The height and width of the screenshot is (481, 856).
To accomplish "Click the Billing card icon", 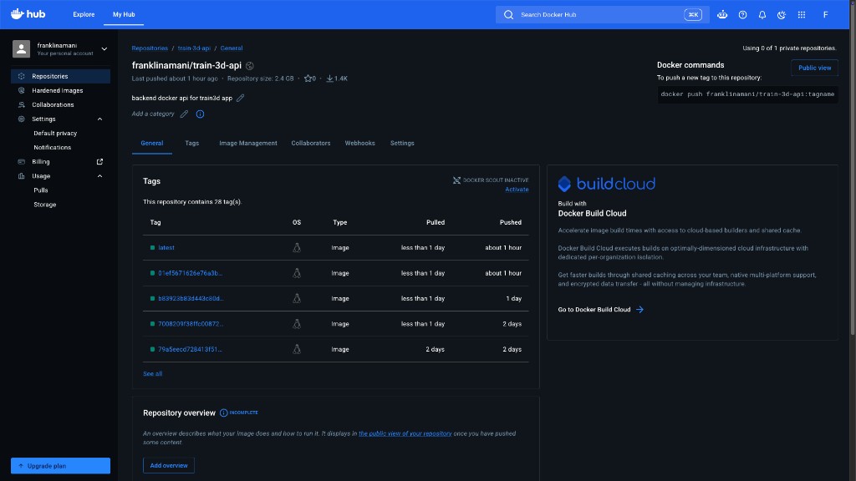I will coord(21,161).
